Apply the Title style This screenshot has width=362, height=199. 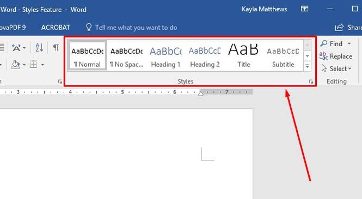(244, 55)
